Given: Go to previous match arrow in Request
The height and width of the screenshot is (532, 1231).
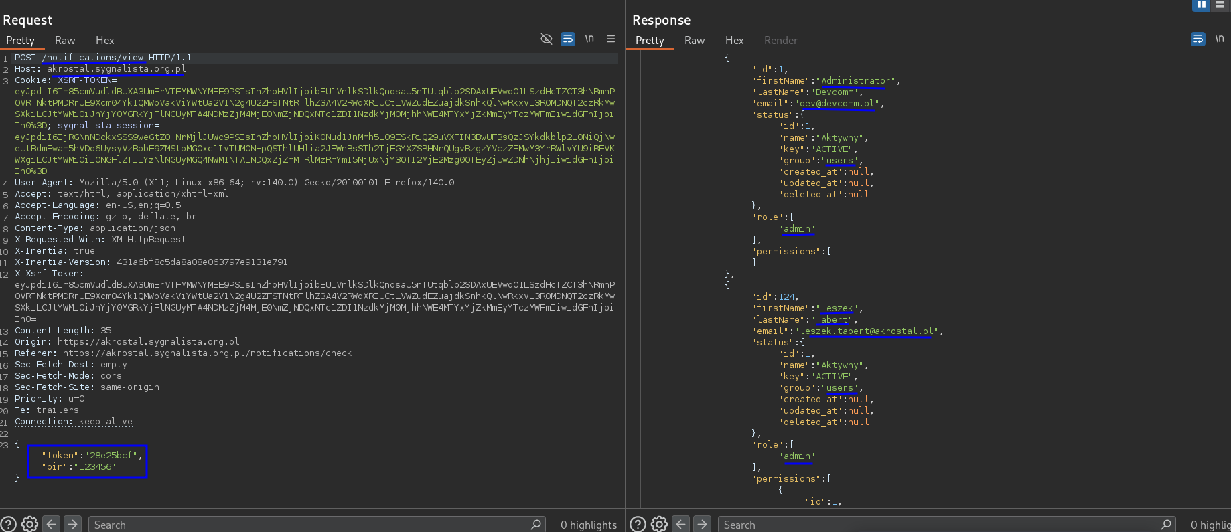Looking at the screenshot, I should pos(52,524).
